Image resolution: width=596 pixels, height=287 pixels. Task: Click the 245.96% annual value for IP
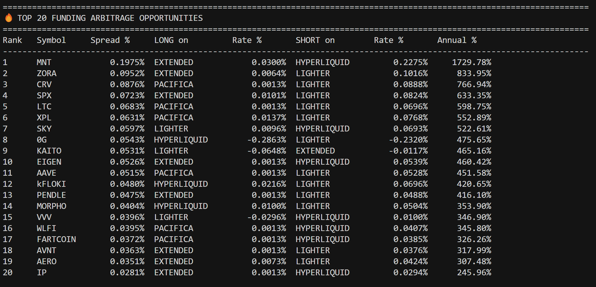[474, 273]
